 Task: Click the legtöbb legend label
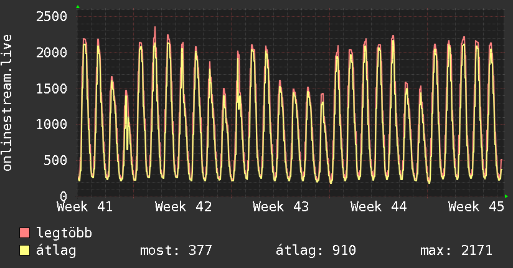pos(64,233)
